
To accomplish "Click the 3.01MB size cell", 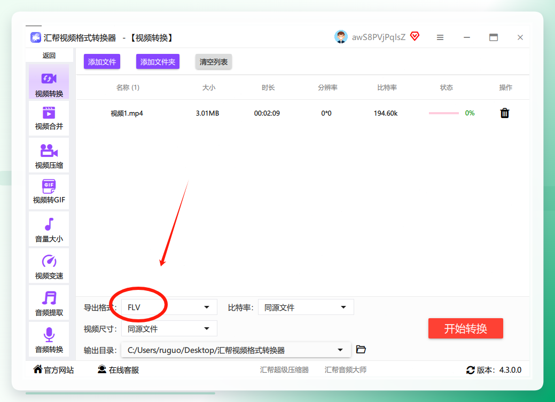I will pos(207,113).
